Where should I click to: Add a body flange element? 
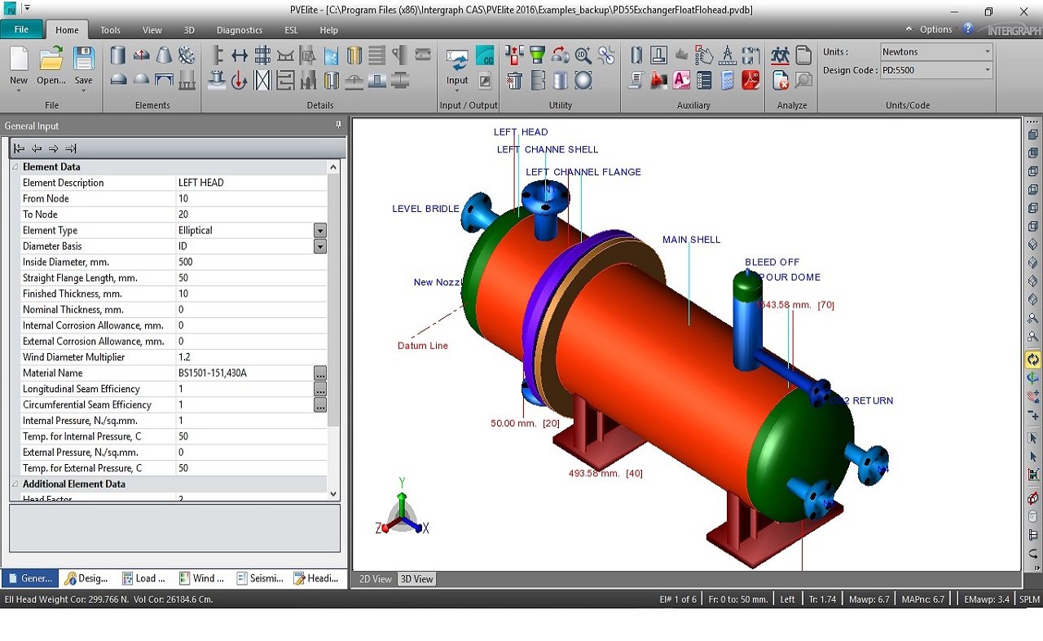[187, 55]
